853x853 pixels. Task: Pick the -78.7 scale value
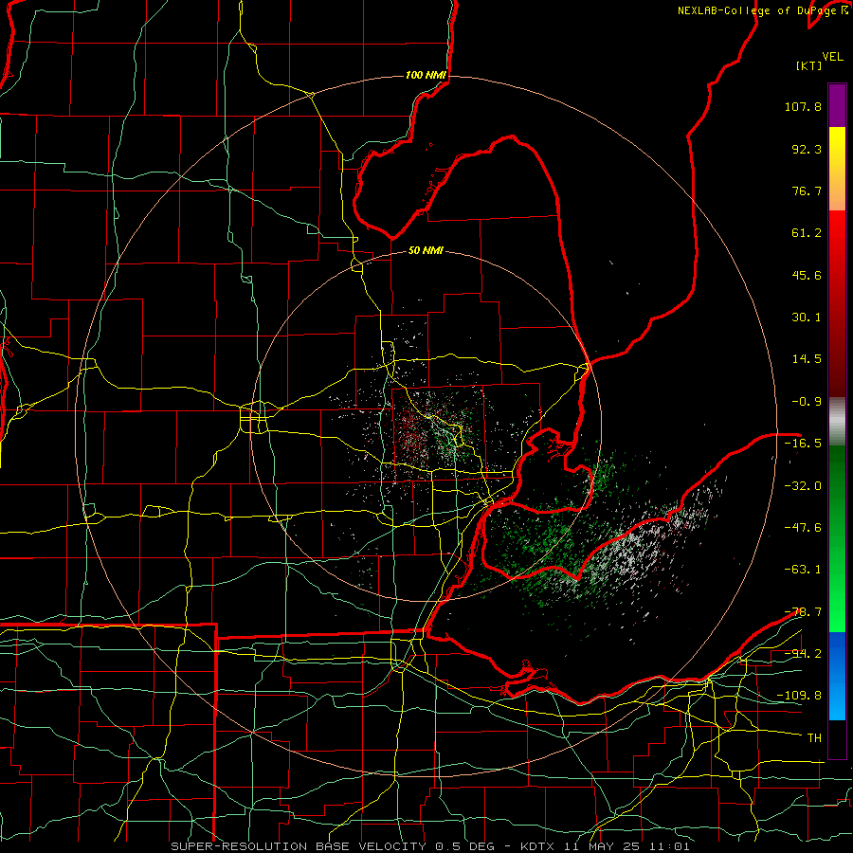803,612
